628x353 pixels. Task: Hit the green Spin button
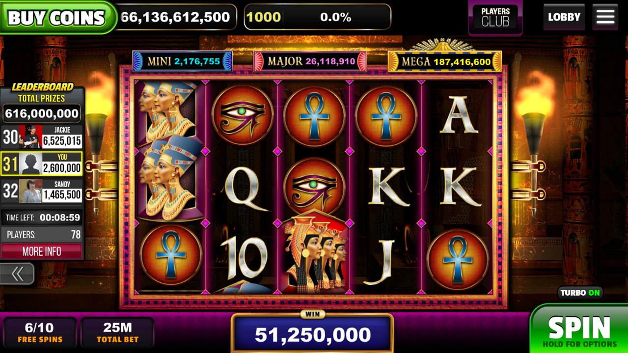coord(579,330)
